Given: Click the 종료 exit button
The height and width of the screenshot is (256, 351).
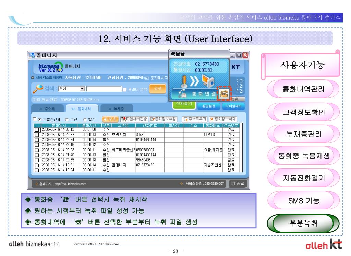Looking at the screenshot, I should click(x=238, y=183).
